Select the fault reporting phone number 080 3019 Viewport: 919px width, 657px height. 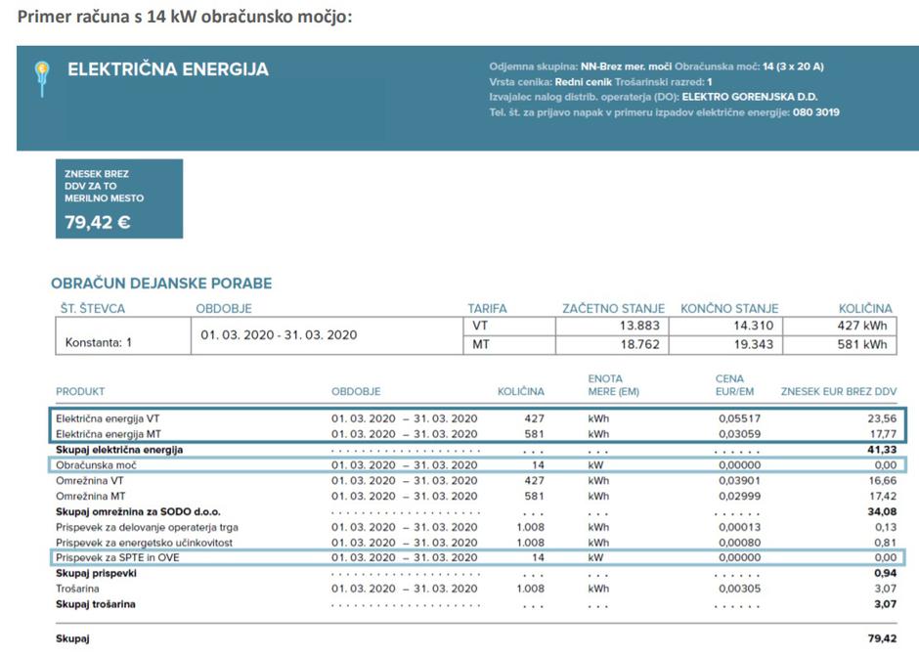tap(813, 112)
